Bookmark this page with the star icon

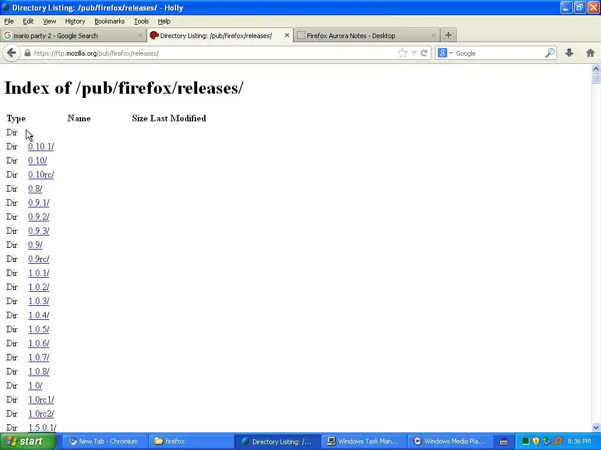click(402, 53)
